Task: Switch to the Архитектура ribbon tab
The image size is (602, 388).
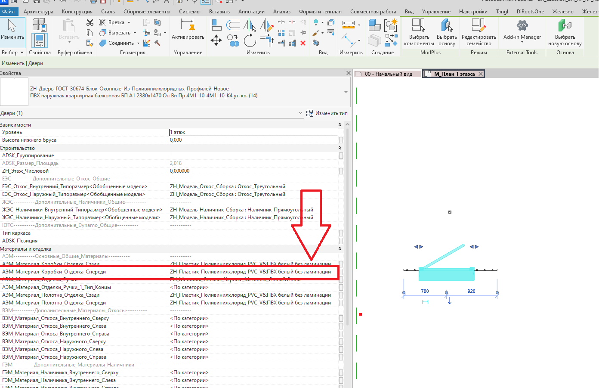Action: tap(38, 12)
